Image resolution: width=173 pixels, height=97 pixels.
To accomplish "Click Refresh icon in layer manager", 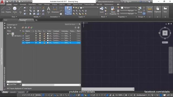I will click(x=75, y=27).
